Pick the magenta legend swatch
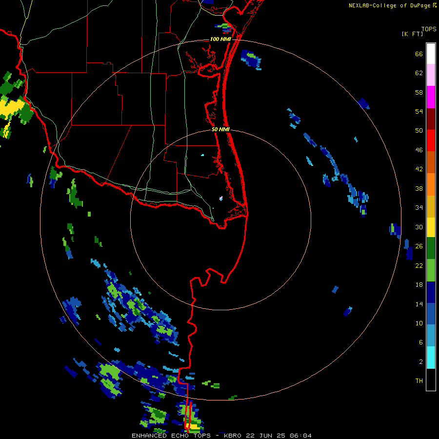The image size is (439, 439). 431,97
